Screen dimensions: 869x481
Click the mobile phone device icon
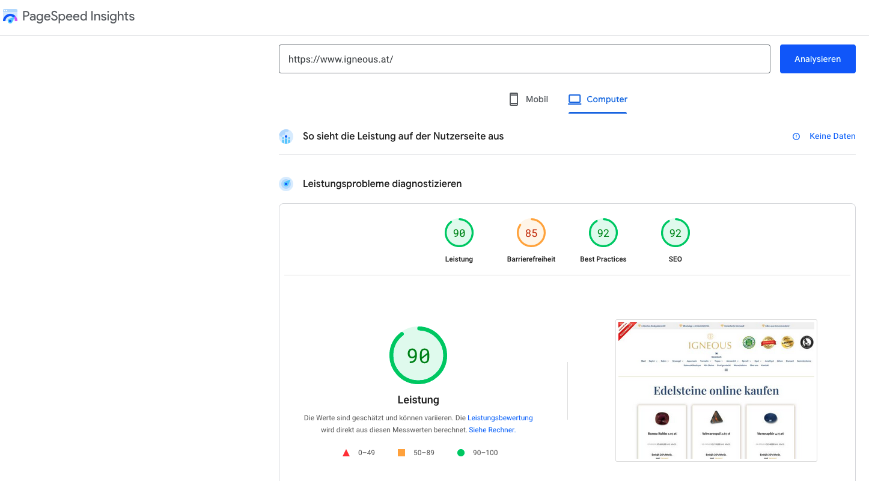coord(514,99)
